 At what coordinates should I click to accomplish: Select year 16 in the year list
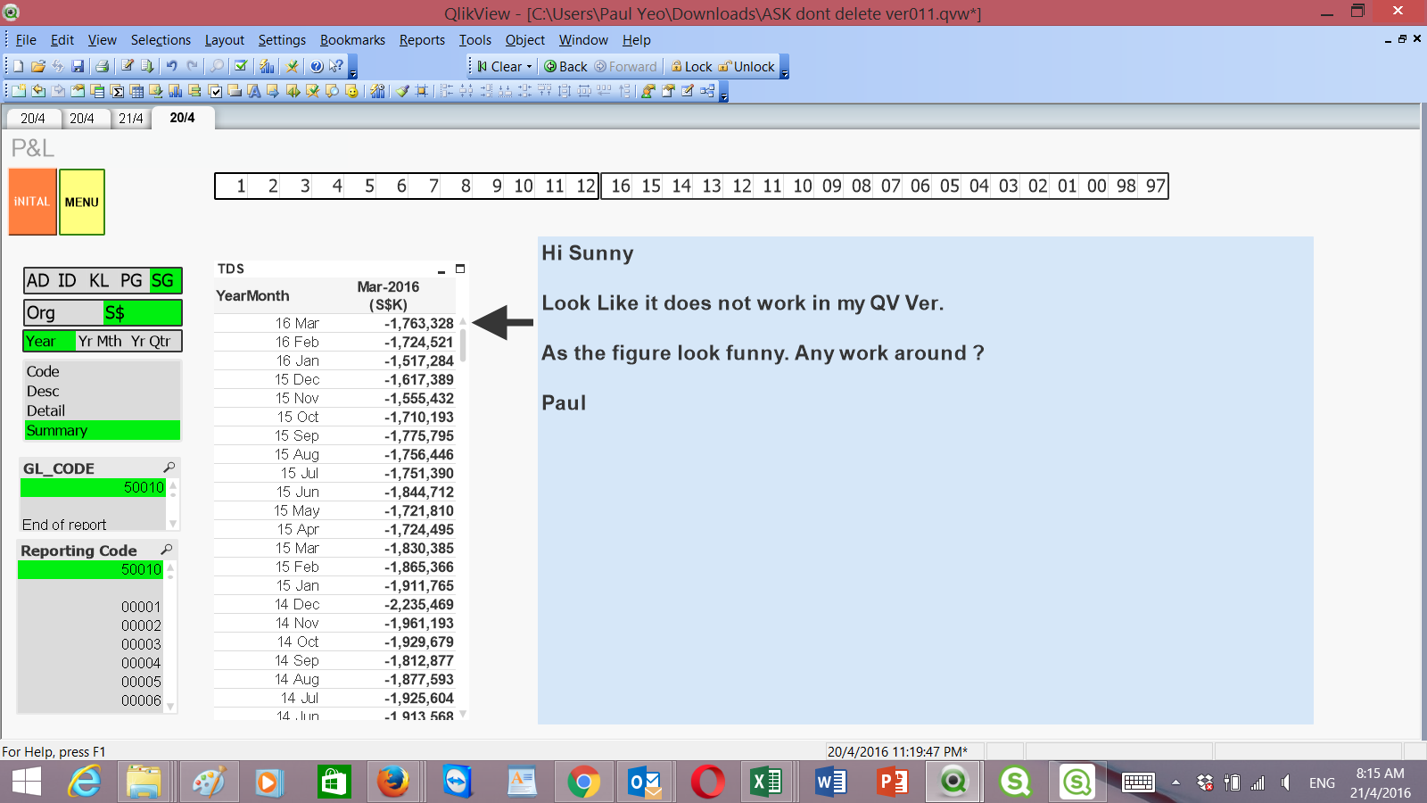(621, 186)
